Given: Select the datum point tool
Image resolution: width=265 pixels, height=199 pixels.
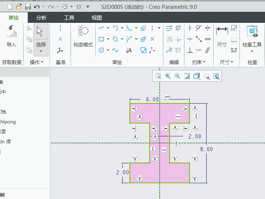Looking at the screenshot, I should [x=60, y=39].
